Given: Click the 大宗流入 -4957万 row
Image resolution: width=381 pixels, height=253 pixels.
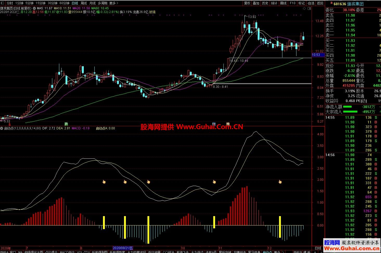Looking at the screenshot, I should (353, 112).
